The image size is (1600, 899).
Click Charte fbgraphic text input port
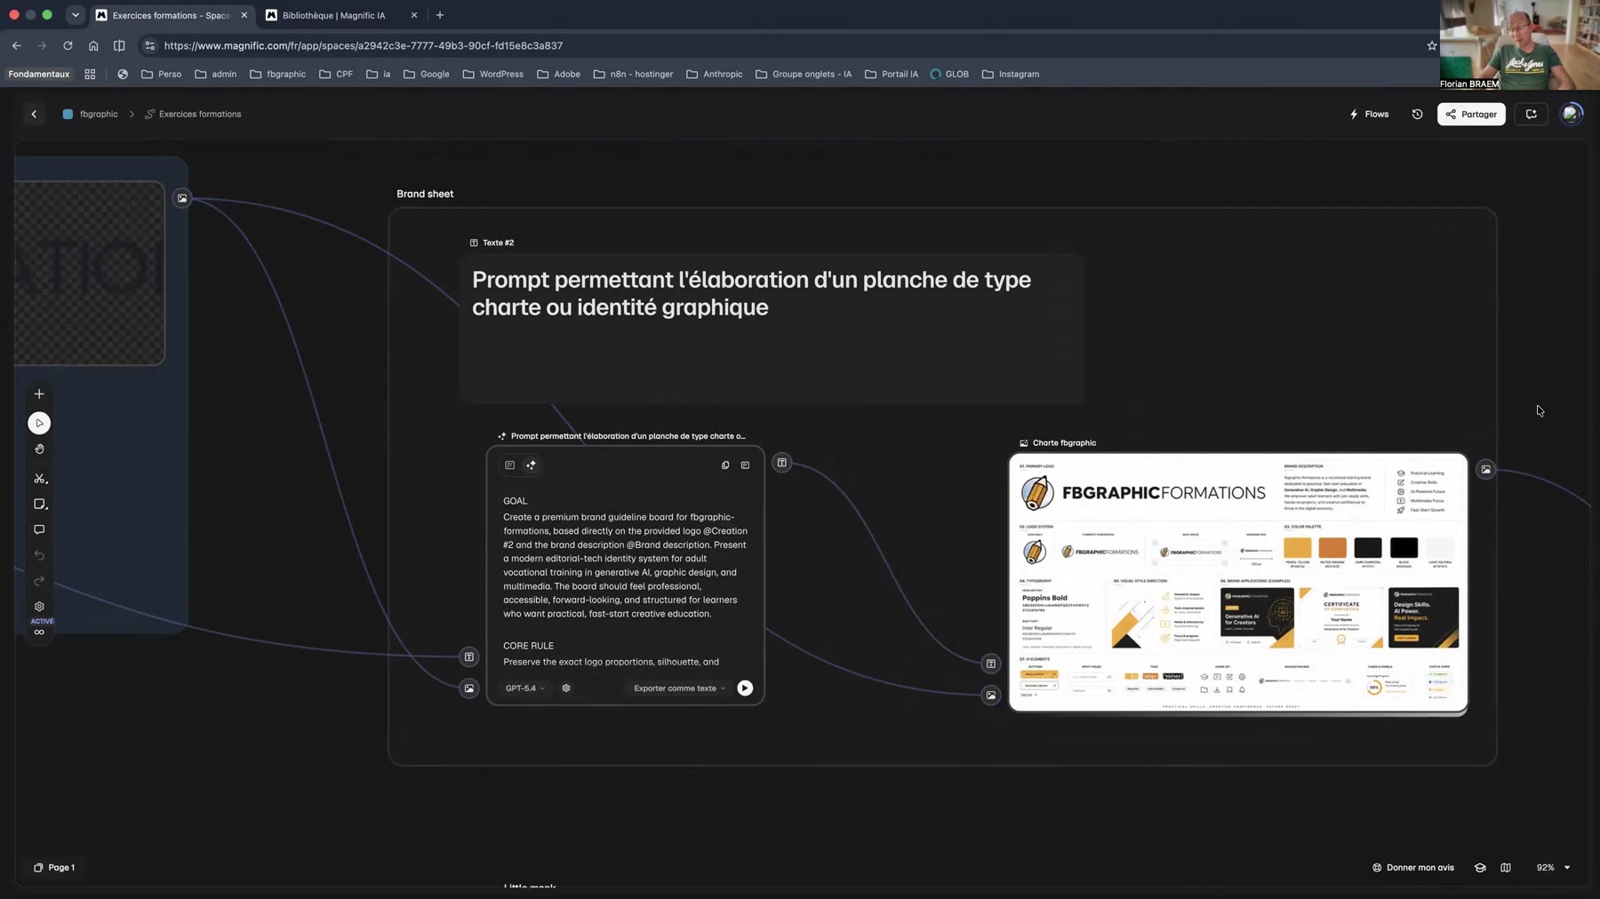point(991,664)
